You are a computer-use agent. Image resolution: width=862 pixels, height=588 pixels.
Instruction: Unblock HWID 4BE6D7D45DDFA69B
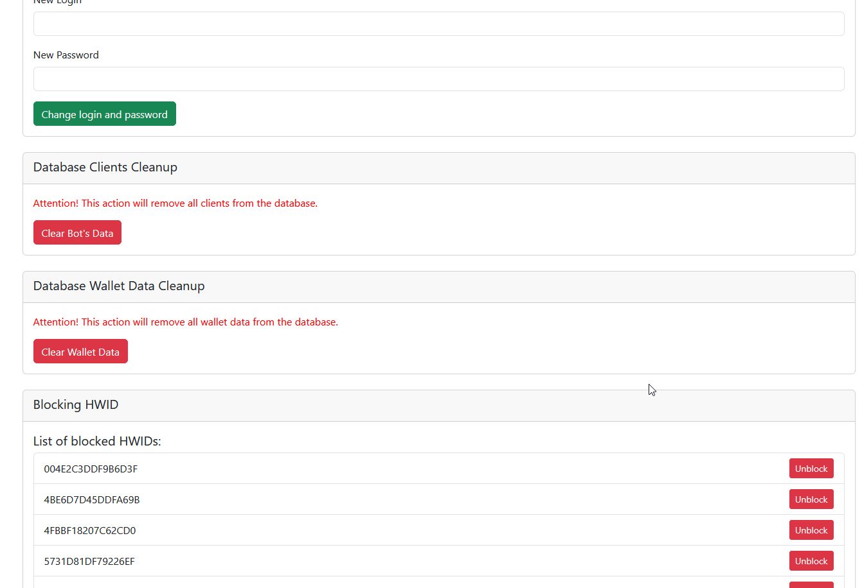click(811, 499)
